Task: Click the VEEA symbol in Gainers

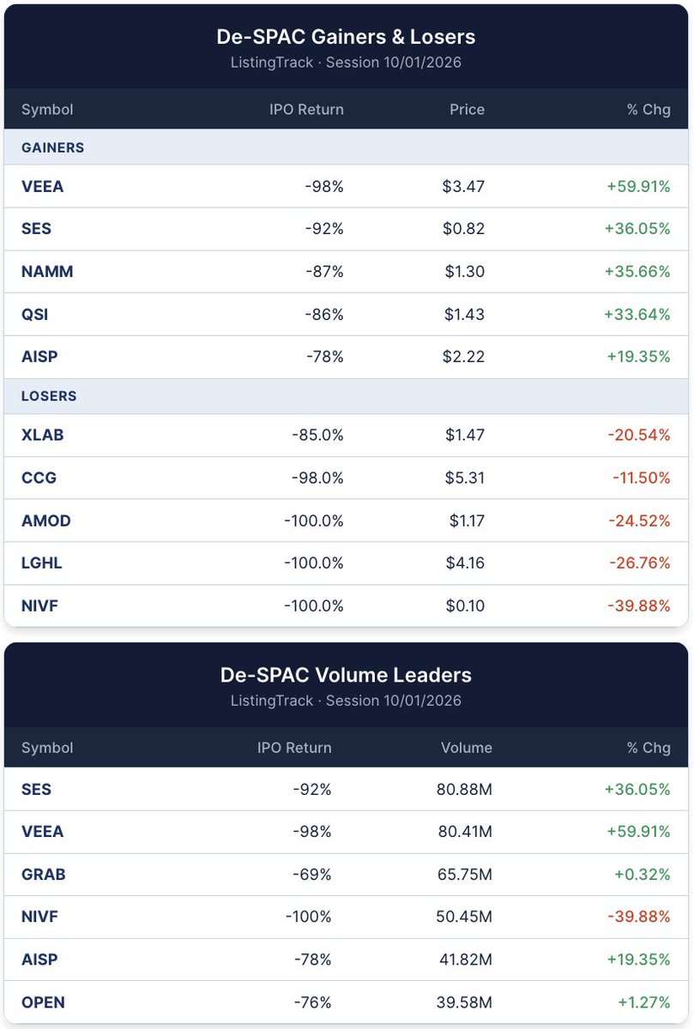Action: (x=42, y=186)
